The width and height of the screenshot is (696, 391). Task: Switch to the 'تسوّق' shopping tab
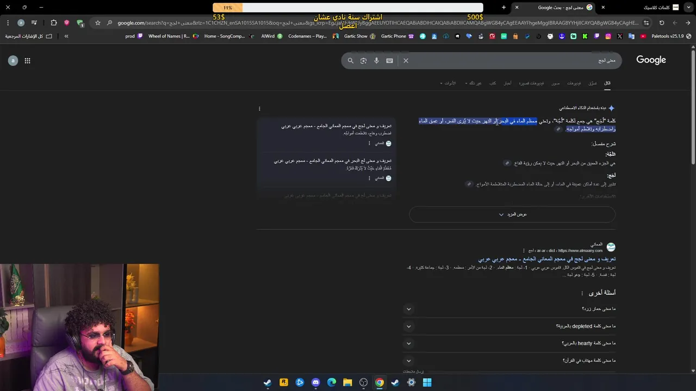[x=593, y=83]
